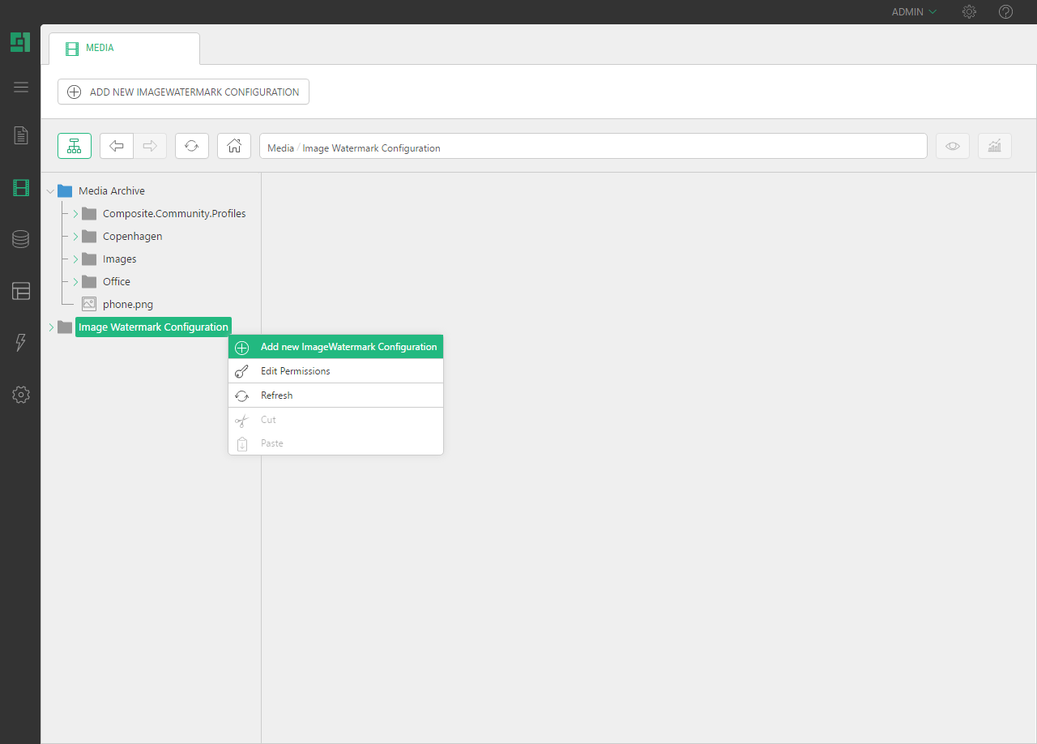Select the phone.png file in tree
Viewport: 1037px width, 744px height.
[127, 305]
